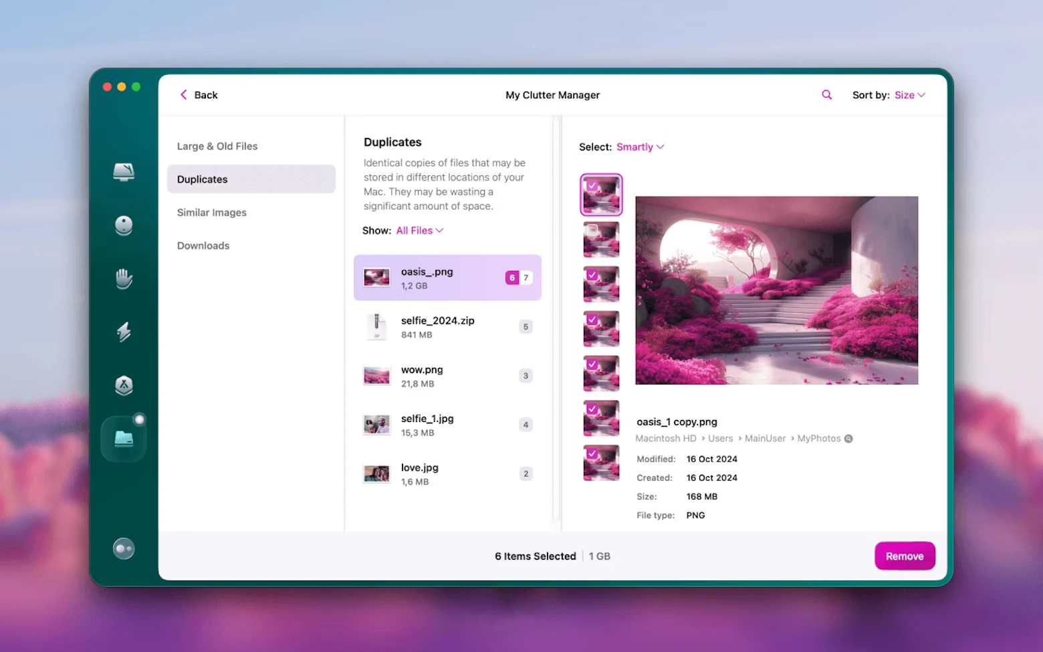The width and height of the screenshot is (1043, 652).
Task: Switch to Similar Images section
Action: 212,213
